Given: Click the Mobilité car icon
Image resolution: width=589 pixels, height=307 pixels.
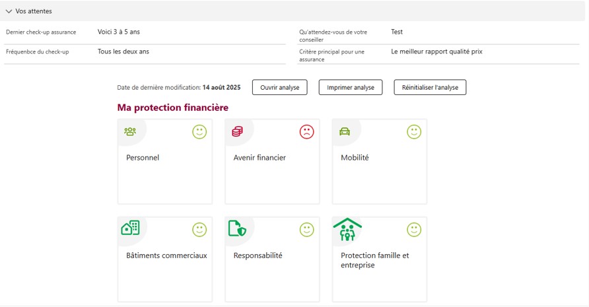Looking at the screenshot, I should (x=344, y=131).
